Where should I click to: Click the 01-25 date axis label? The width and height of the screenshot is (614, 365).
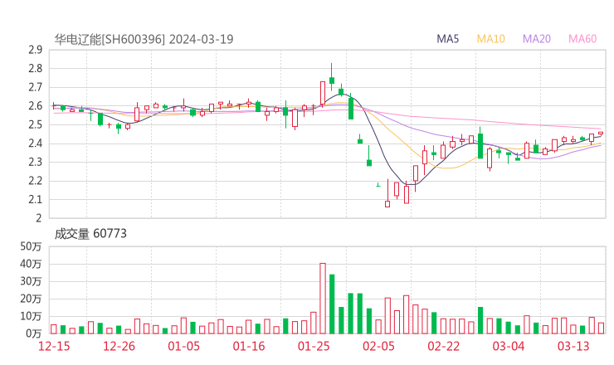coord(314,346)
